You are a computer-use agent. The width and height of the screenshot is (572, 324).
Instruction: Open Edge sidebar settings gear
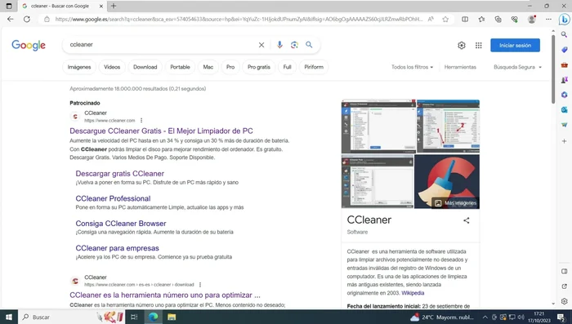(565, 301)
